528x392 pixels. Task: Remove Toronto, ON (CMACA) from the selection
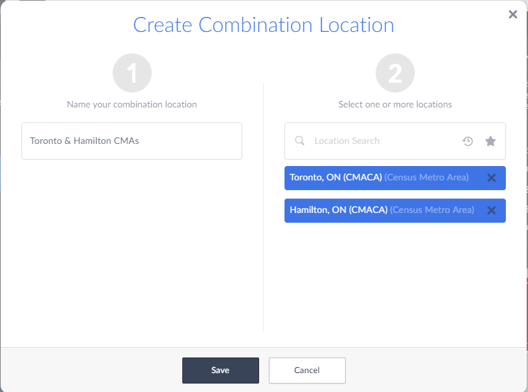click(x=492, y=178)
